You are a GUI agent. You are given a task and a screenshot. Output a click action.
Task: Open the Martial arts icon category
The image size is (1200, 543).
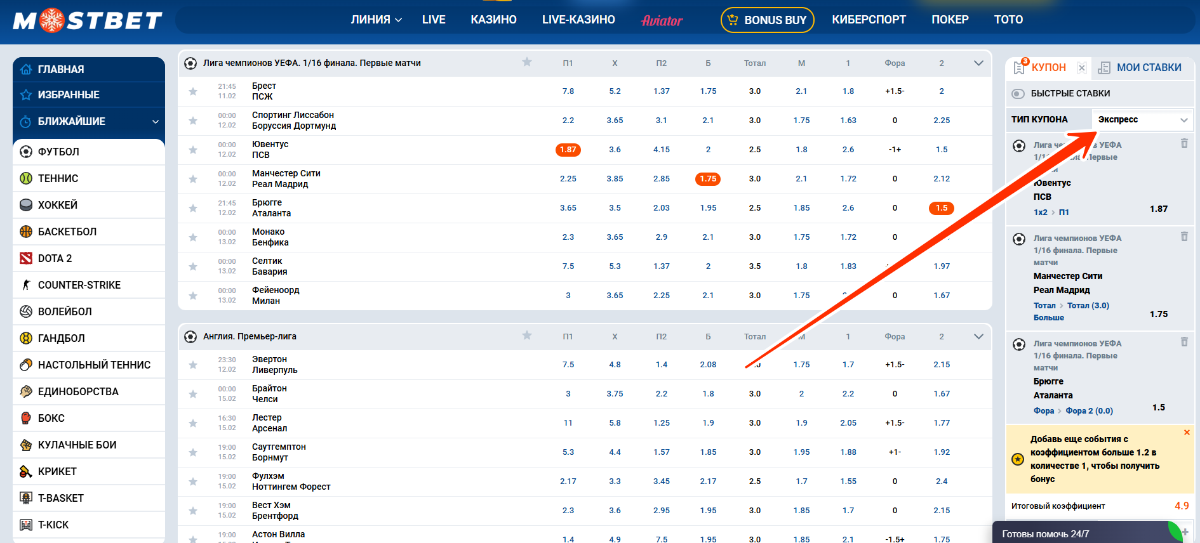(x=26, y=391)
